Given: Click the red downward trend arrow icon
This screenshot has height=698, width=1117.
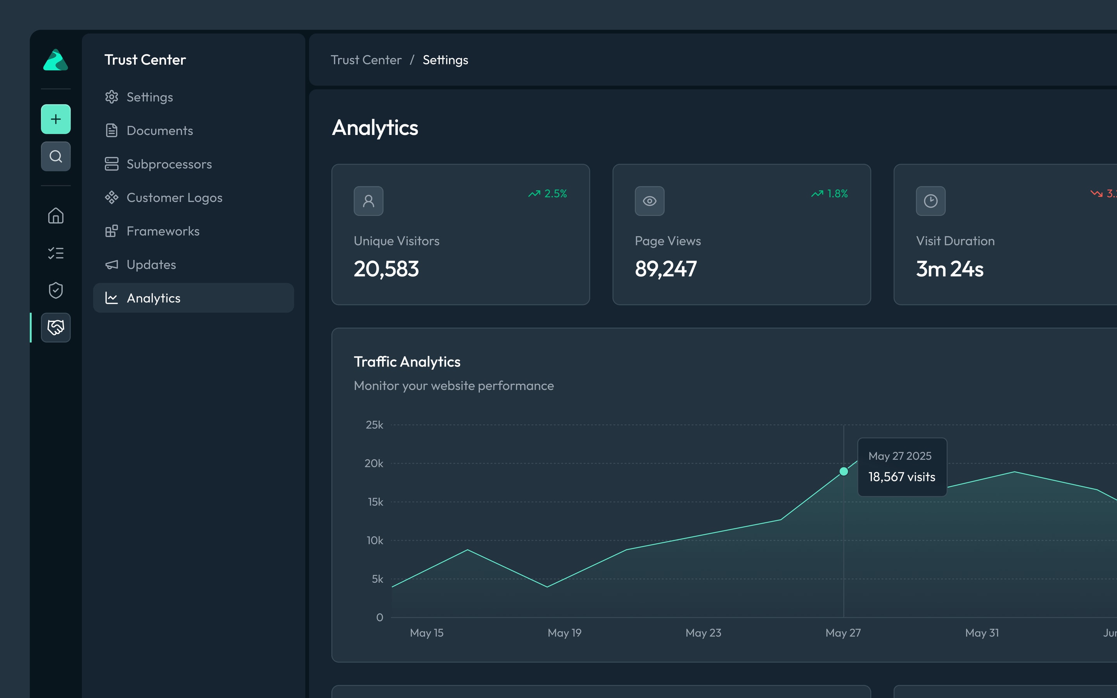Looking at the screenshot, I should 1097,194.
